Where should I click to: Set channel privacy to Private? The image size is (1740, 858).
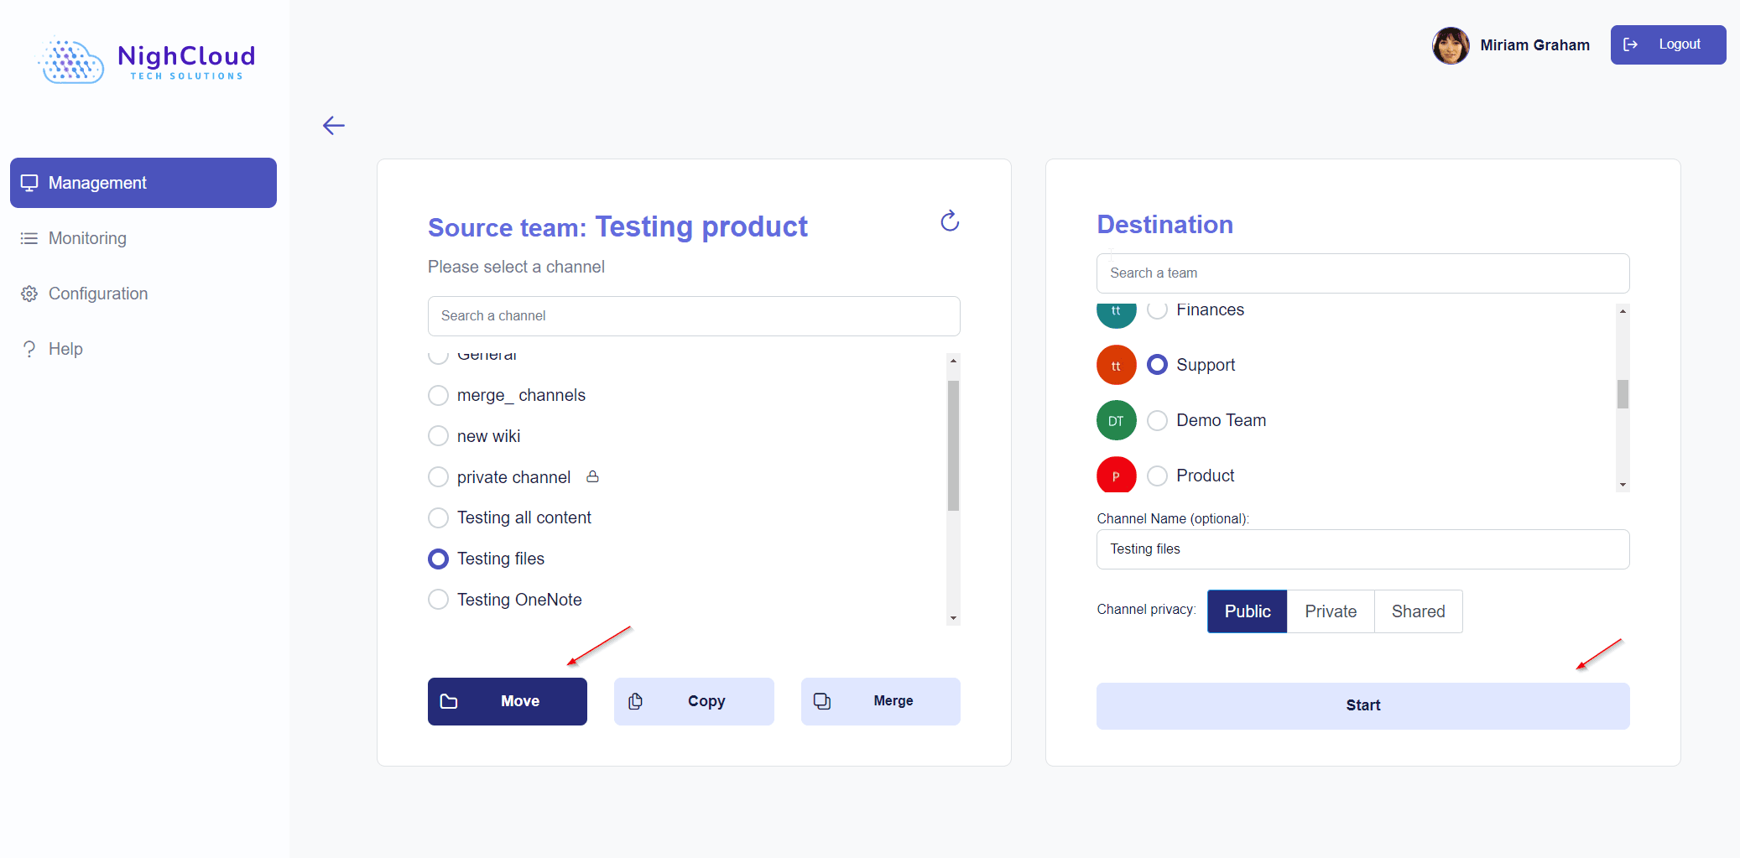(1330, 611)
